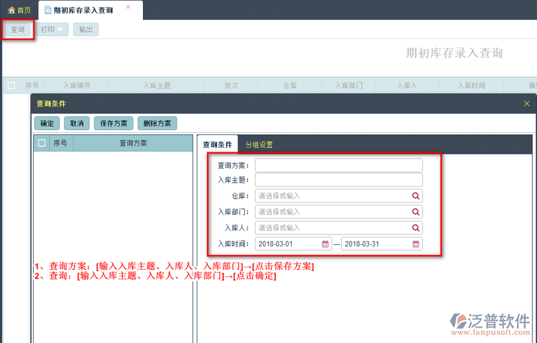Cancel the dialog with 取消
The height and width of the screenshot is (343, 537).
pyautogui.click(x=77, y=124)
